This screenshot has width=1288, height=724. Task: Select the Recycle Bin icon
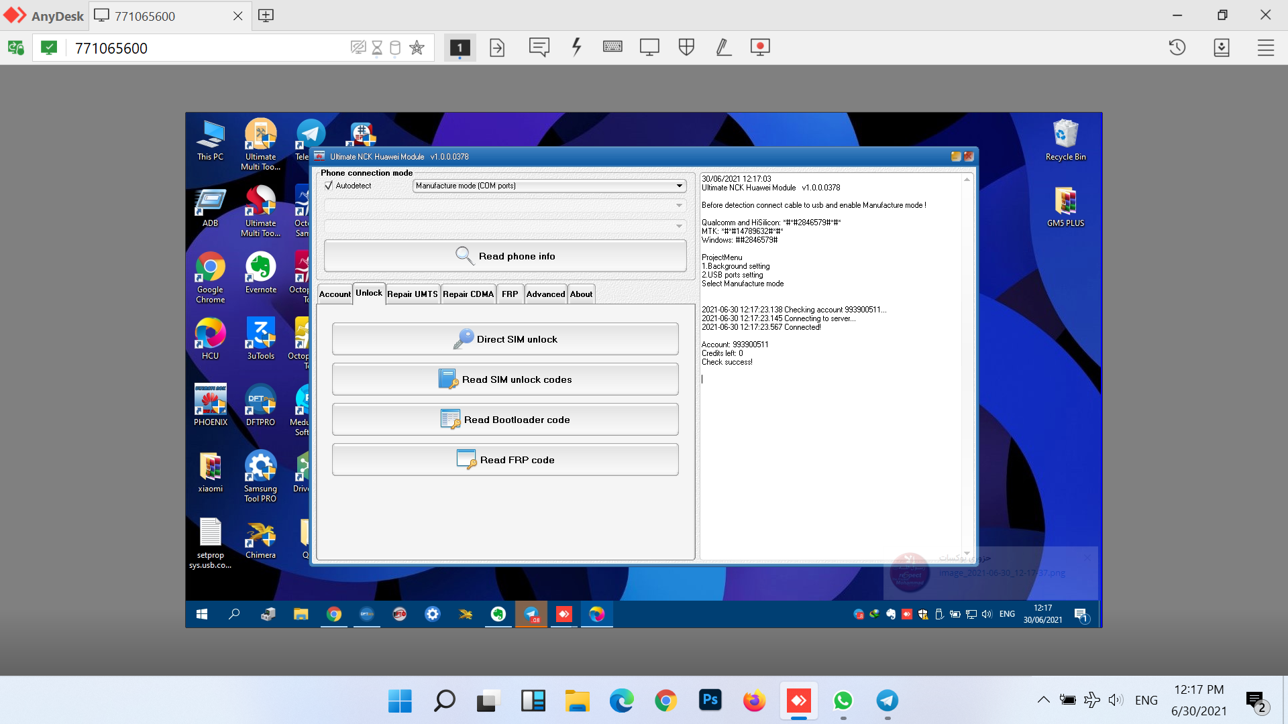[x=1065, y=141]
